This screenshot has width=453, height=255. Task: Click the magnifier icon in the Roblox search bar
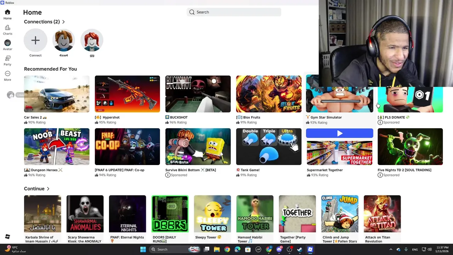coord(192,12)
